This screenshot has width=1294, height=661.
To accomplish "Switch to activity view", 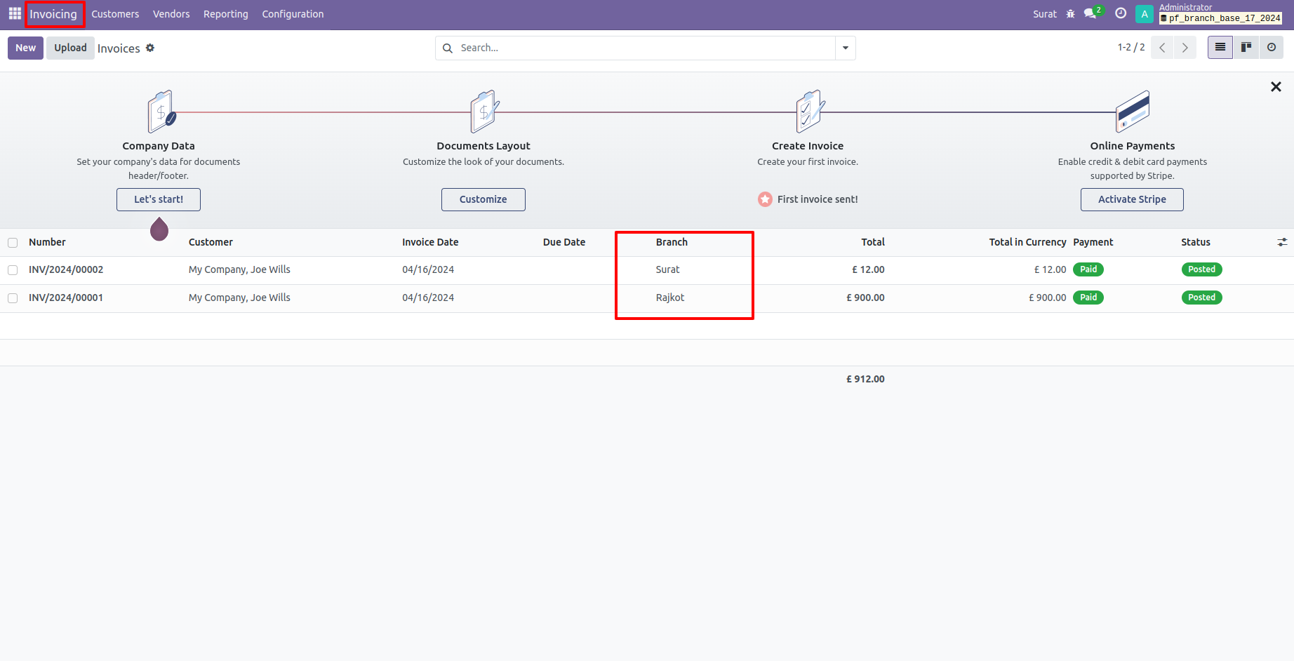I will pos(1272,47).
